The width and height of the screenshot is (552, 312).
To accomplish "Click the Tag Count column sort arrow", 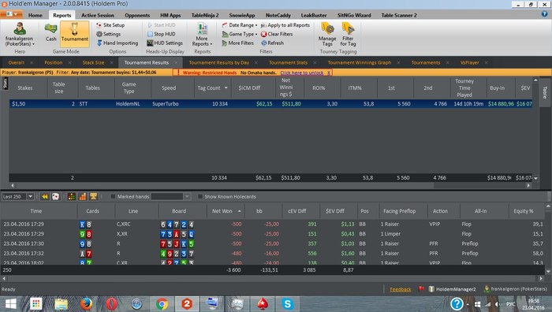I will tap(226, 88).
